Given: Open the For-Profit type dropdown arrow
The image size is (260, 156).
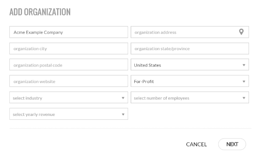Looking at the screenshot, I should coord(244,81).
